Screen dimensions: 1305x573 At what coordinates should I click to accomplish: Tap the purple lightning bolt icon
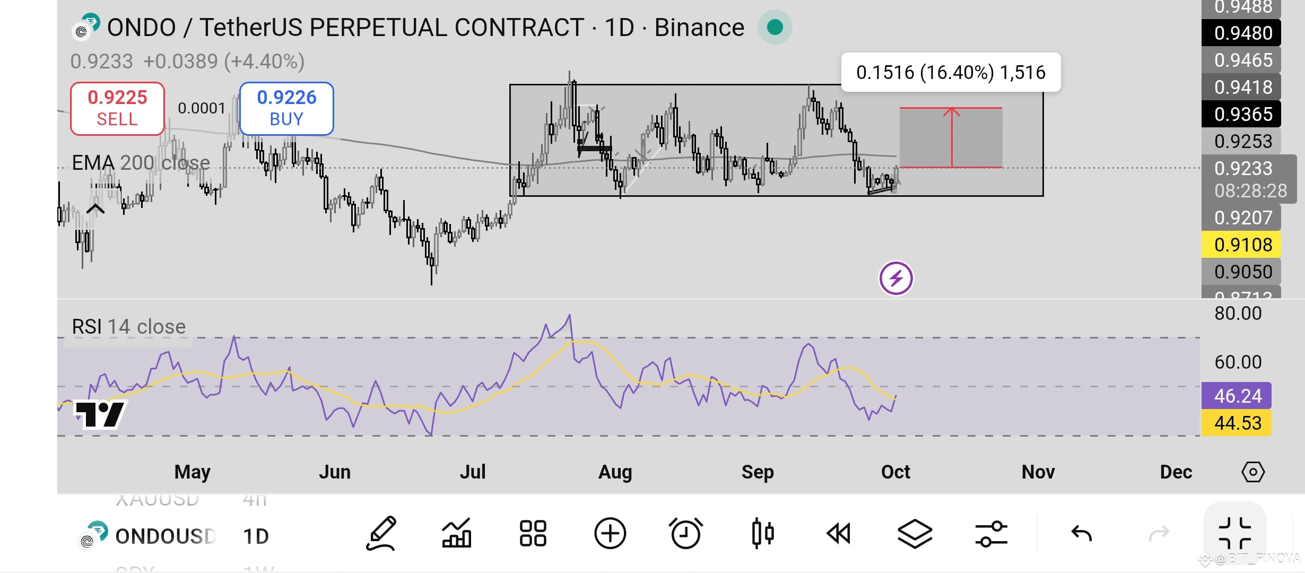point(896,278)
